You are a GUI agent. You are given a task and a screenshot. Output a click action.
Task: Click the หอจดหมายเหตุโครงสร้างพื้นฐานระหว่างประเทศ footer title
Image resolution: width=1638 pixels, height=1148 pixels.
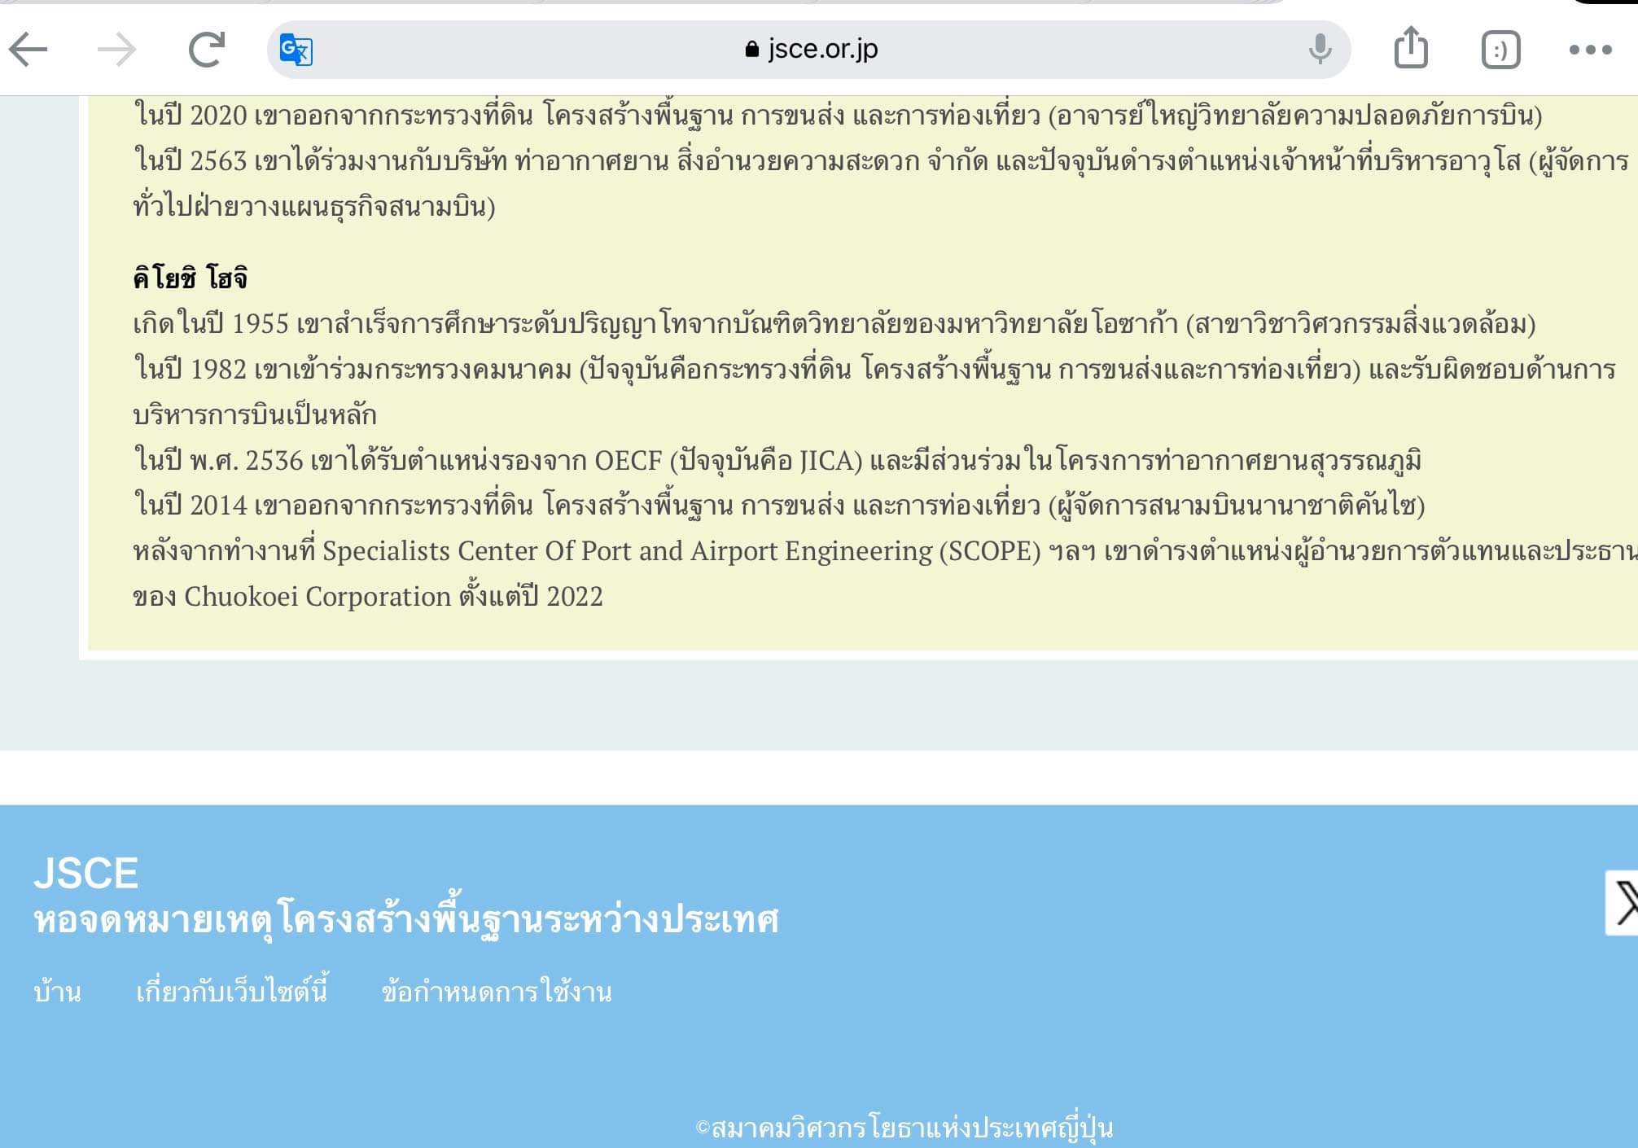click(x=405, y=920)
